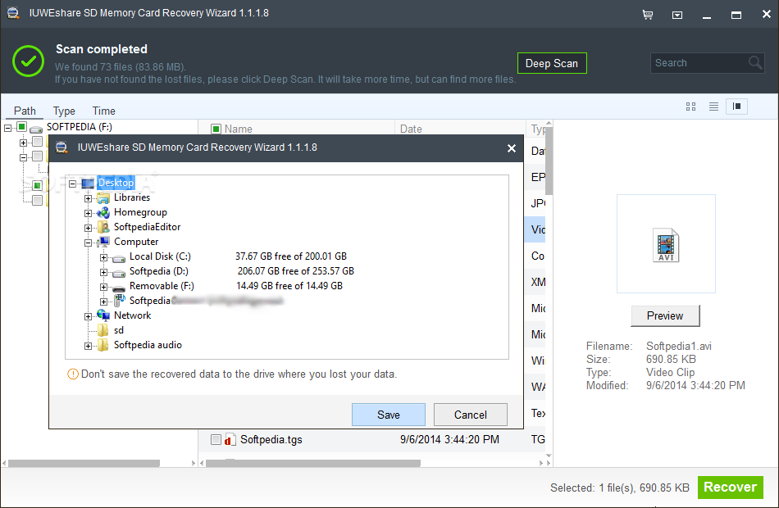Click the Removable (F:) drive icon
Screen dimensions: 779x508
click(x=119, y=287)
